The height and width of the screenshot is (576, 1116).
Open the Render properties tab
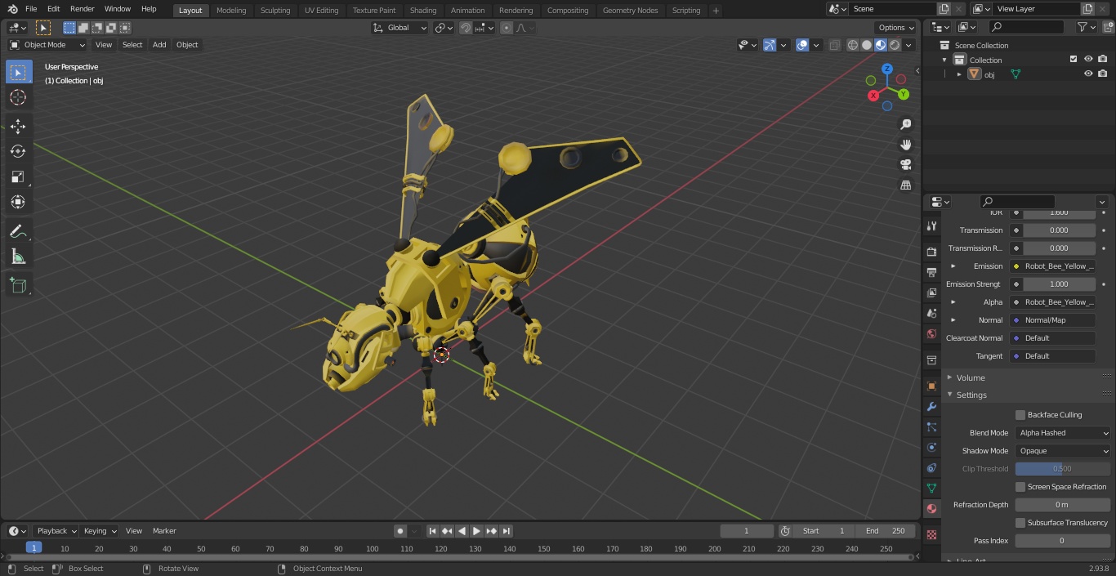(931, 252)
